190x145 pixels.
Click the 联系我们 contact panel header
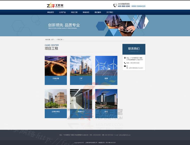134,49
